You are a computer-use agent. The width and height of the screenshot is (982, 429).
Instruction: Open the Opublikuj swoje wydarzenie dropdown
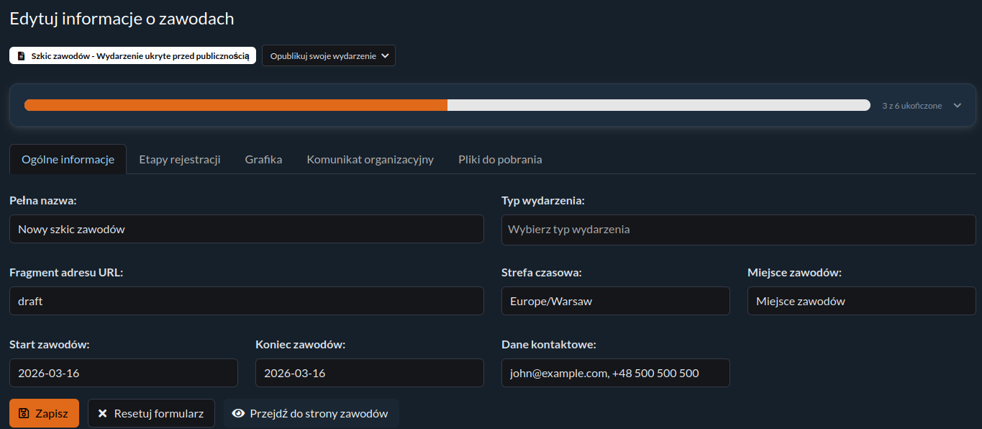pyautogui.click(x=328, y=55)
